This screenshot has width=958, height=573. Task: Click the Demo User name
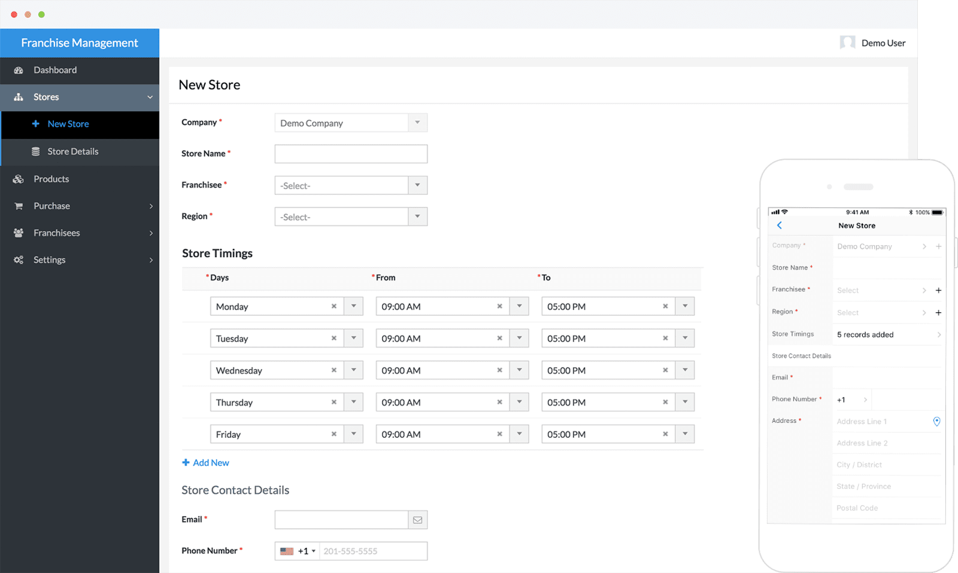coord(883,43)
